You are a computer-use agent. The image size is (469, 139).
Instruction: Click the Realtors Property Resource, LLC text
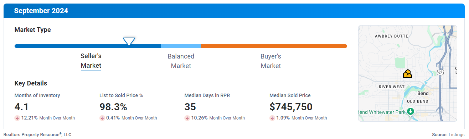tap(37, 134)
